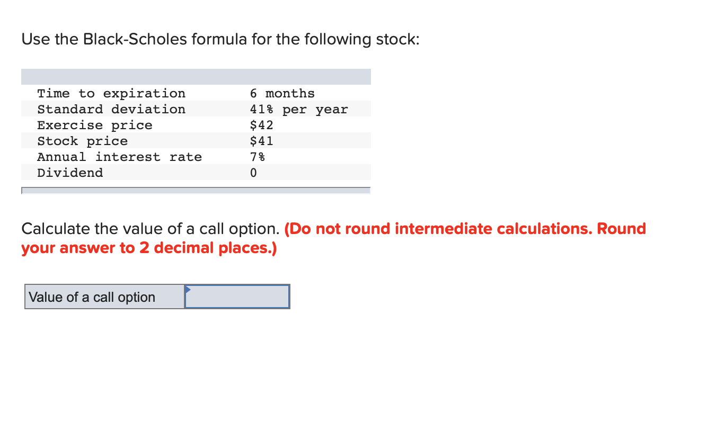Select the $41 stock price value

click(x=262, y=141)
